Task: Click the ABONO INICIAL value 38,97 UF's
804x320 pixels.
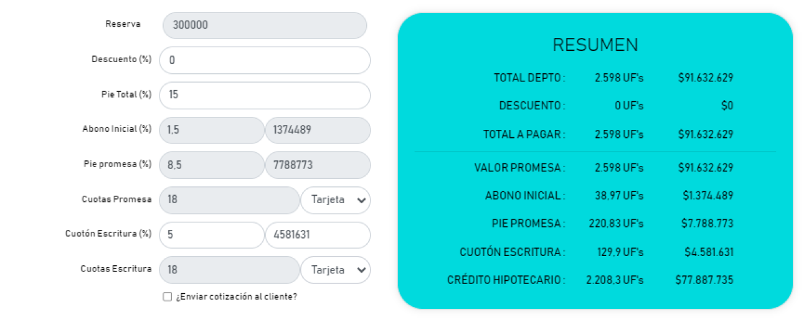Action: coord(619,196)
